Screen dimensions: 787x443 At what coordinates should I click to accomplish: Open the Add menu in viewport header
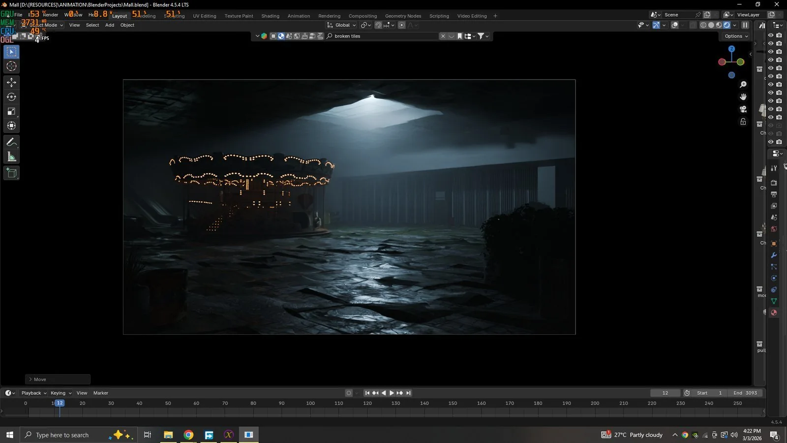pyautogui.click(x=110, y=25)
